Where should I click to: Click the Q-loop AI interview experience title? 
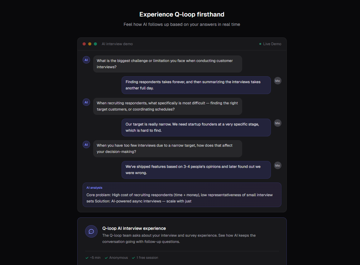[x=134, y=228]
